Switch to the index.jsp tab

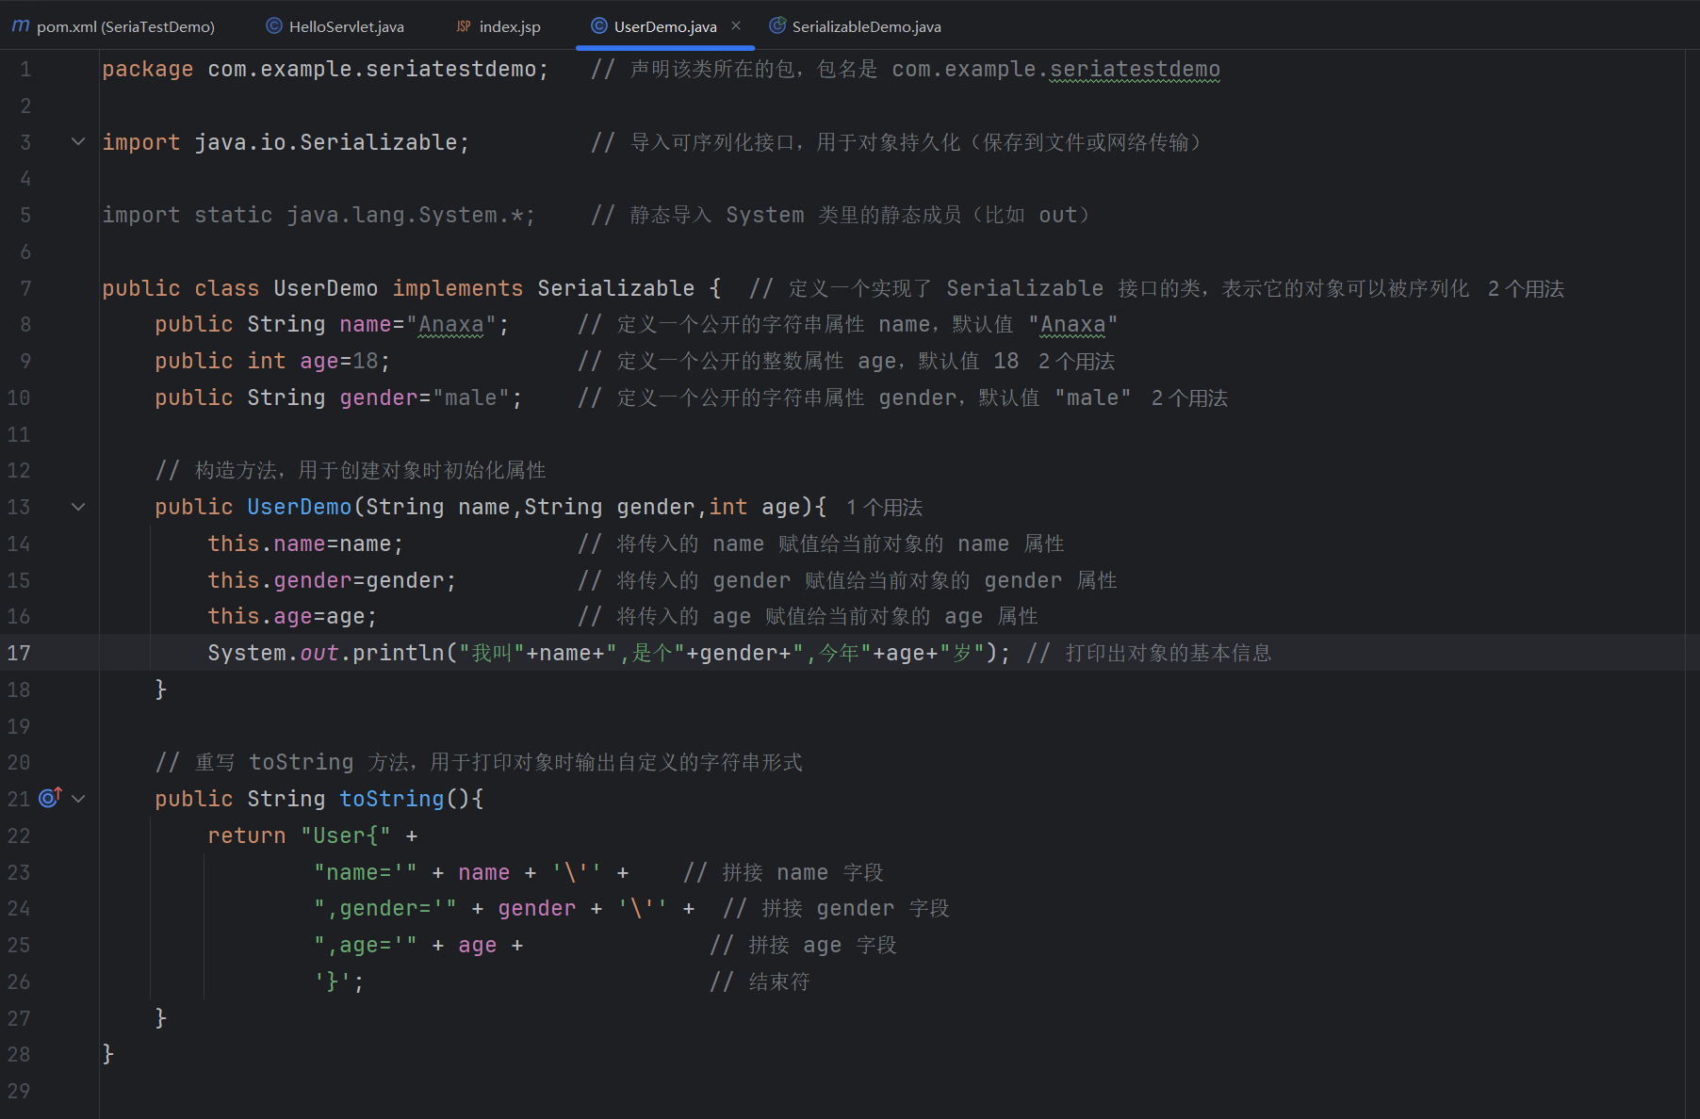pos(499,26)
